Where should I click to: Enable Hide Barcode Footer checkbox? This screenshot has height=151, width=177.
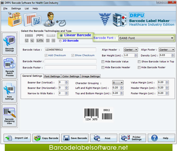coord(139,68)
